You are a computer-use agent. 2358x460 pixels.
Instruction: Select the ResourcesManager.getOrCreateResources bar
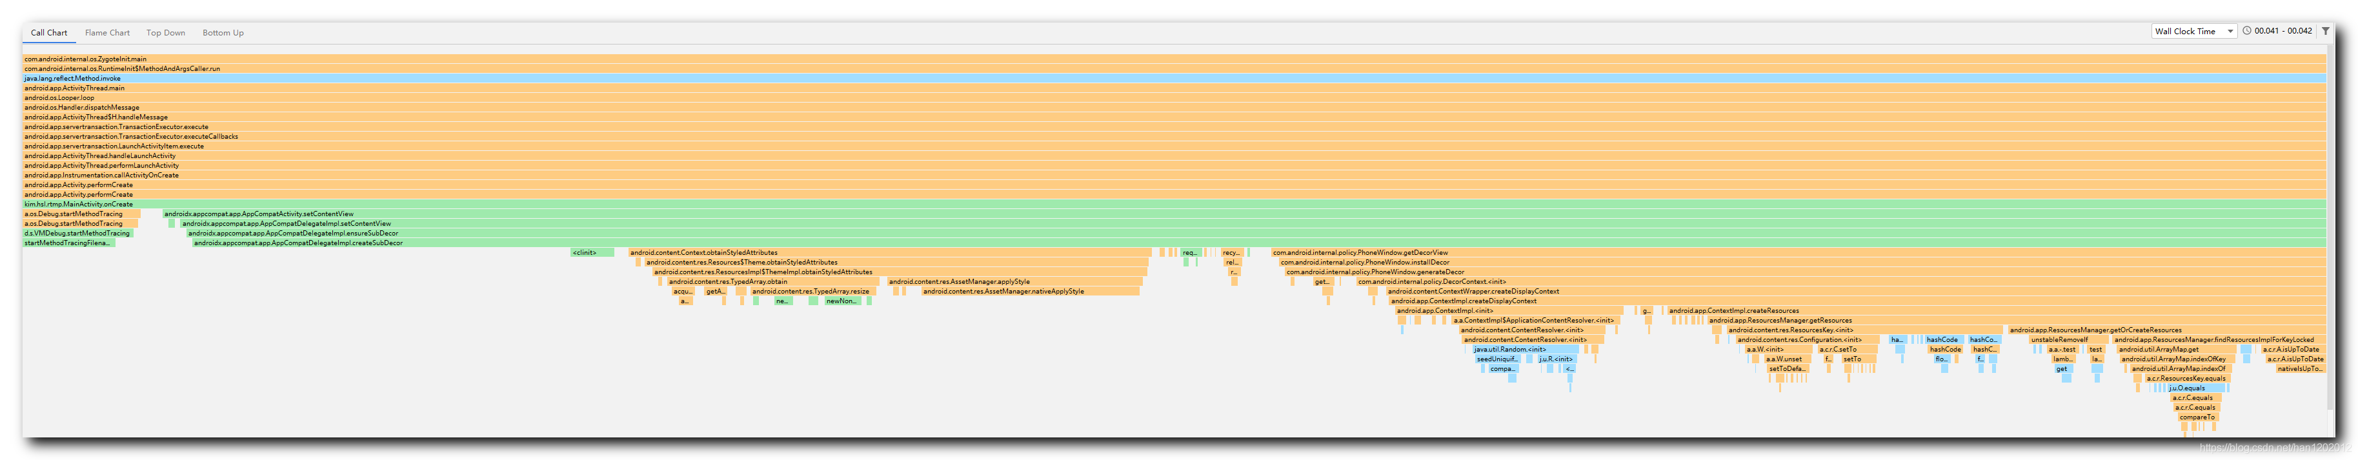2167,330
